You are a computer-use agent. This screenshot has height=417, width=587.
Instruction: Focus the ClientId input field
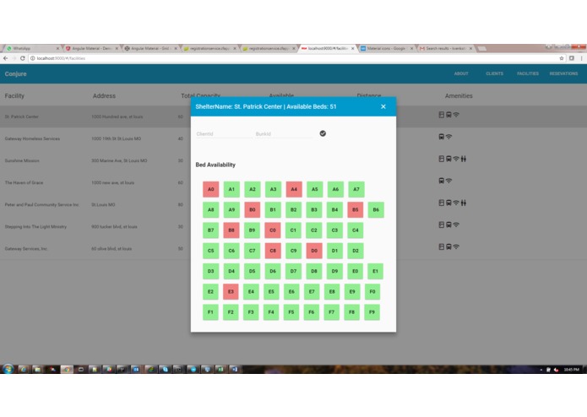[x=224, y=133]
